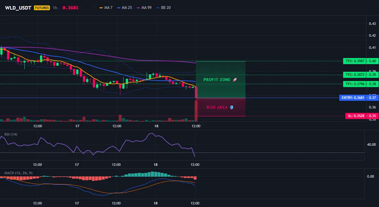
Task: Click the PROFIT ZONE label
Action: (217, 80)
